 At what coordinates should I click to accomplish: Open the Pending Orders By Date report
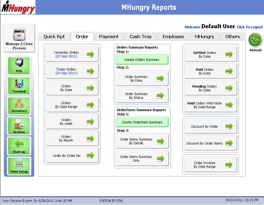[x=210, y=88]
